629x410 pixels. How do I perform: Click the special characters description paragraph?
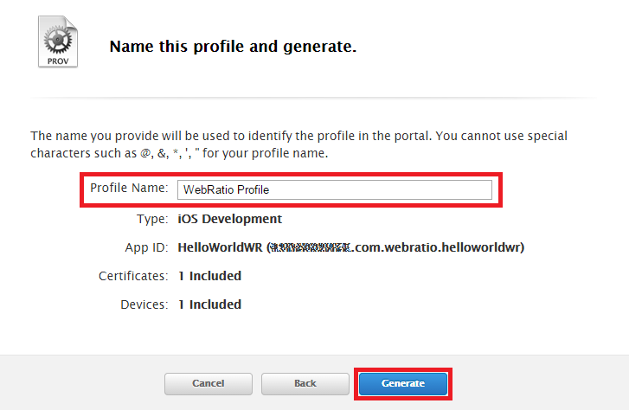point(298,144)
